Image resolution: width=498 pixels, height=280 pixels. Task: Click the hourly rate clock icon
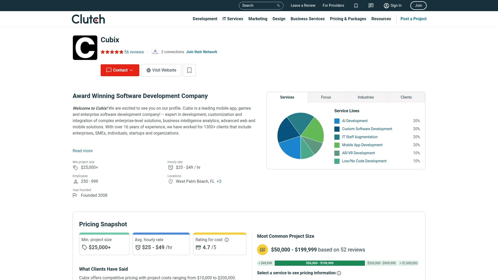pyautogui.click(x=170, y=168)
